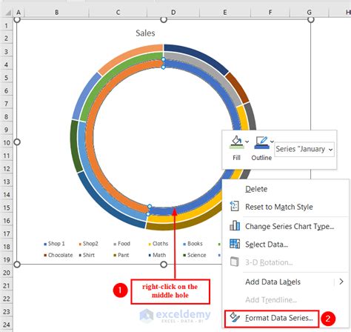Click the Reset to Match Style icon
This screenshot has height=332, width=351.
tap(234, 206)
